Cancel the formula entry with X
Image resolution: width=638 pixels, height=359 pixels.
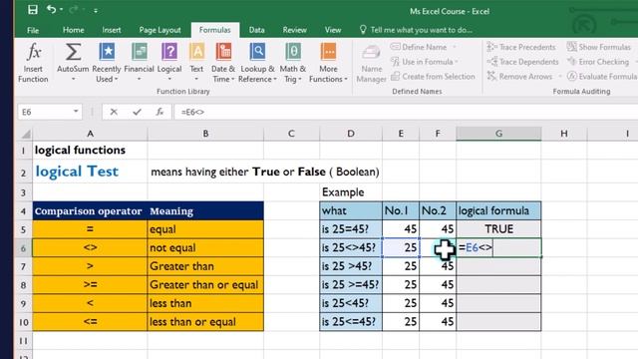pos(114,112)
